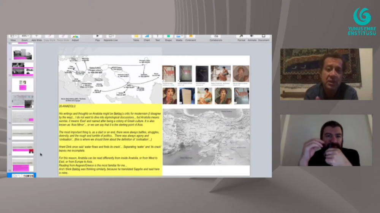Open the Media insert menu
The width and height of the screenshot is (380, 213).
tap(179, 36)
